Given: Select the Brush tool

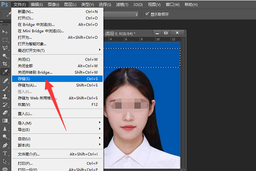Looking at the screenshot, I should (5, 89).
